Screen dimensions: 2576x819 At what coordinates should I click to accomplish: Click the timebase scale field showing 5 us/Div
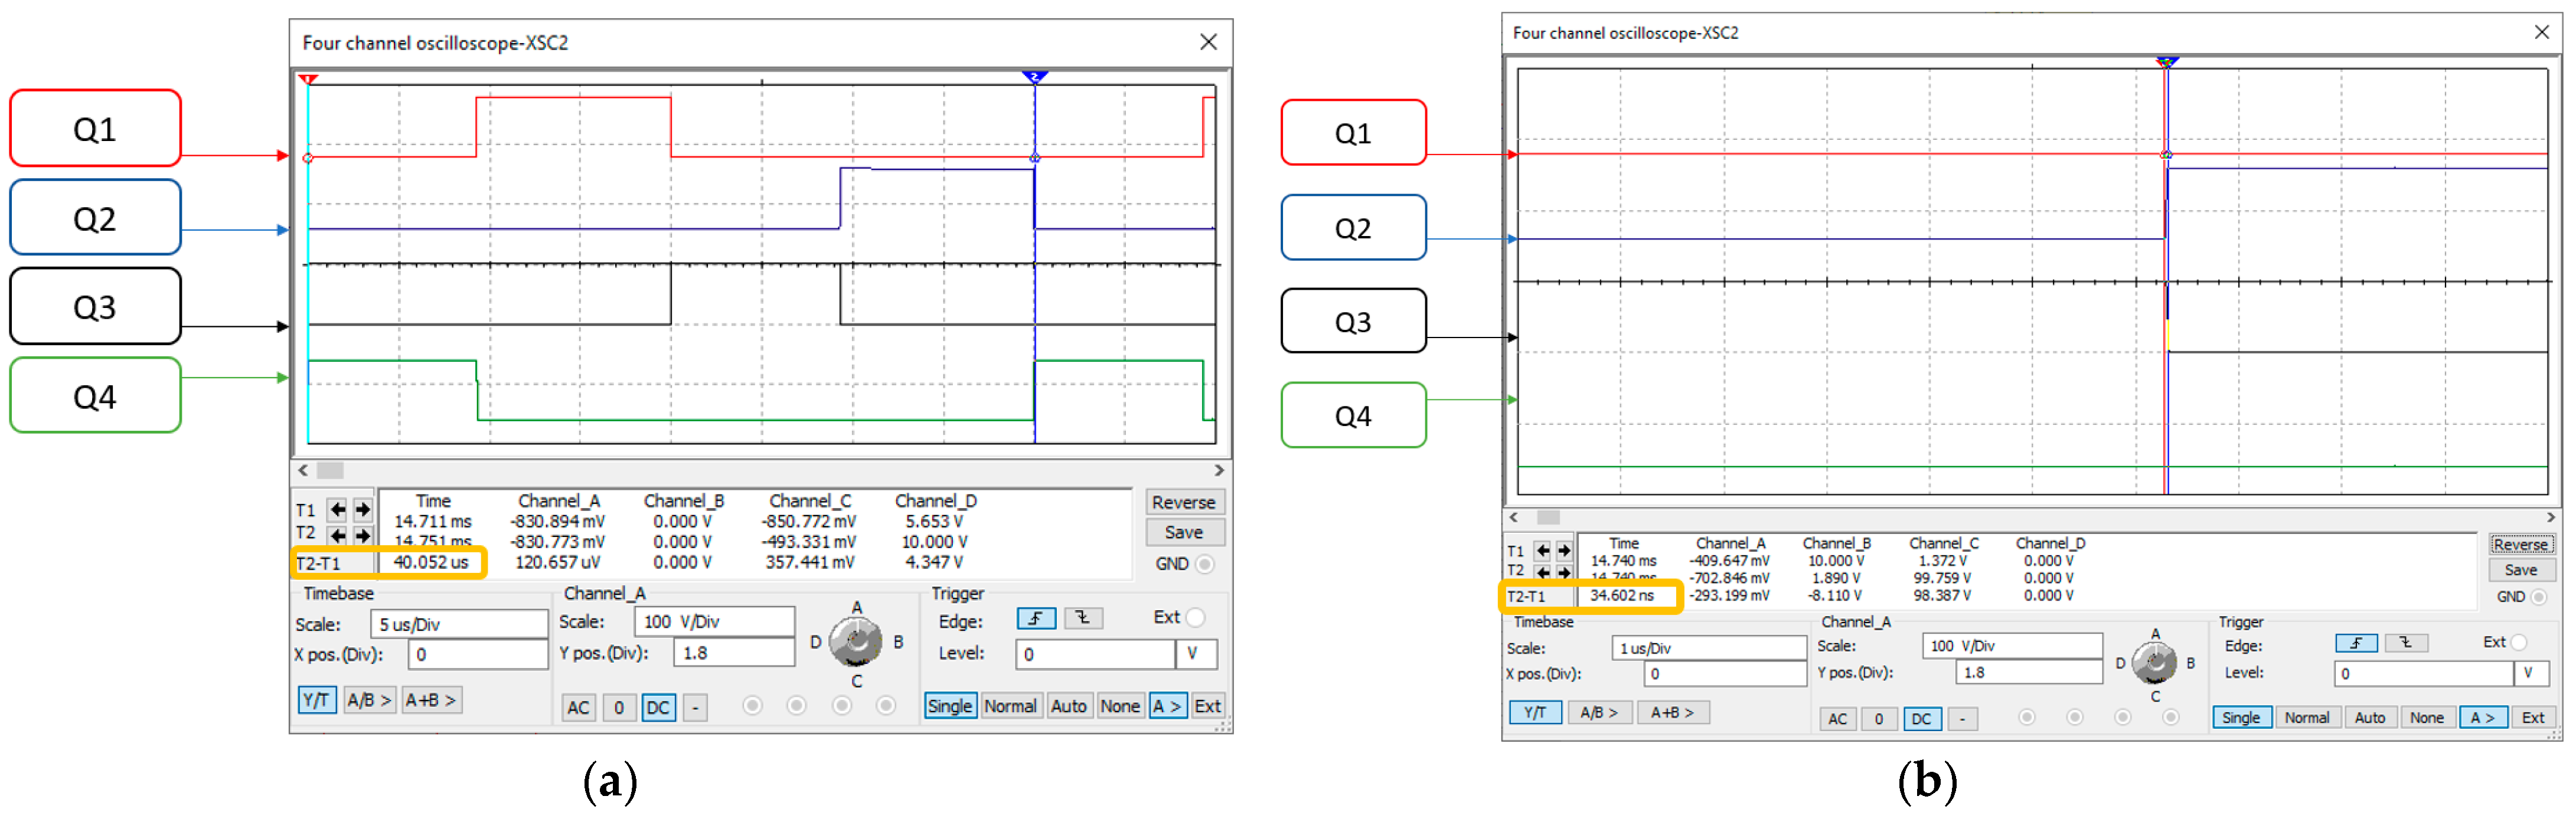[458, 624]
